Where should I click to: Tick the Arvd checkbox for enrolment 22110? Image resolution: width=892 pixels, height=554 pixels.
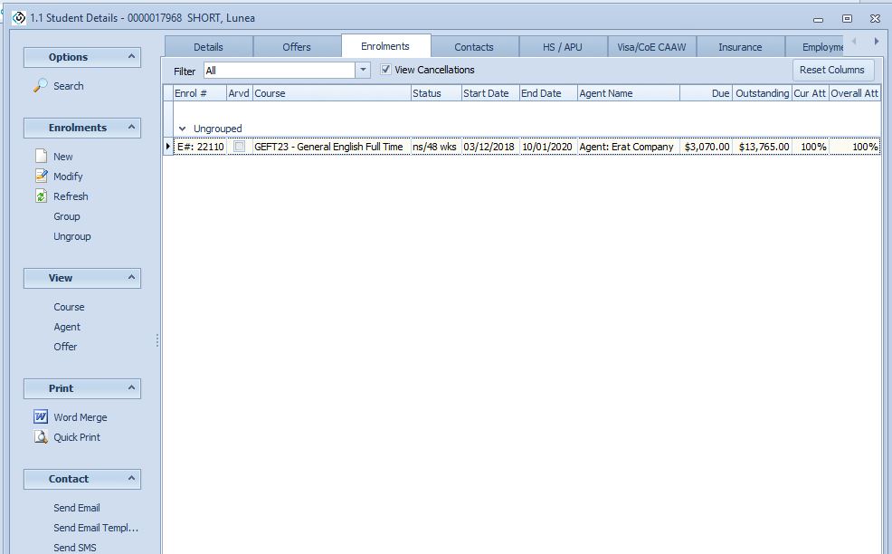click(239, 147)
